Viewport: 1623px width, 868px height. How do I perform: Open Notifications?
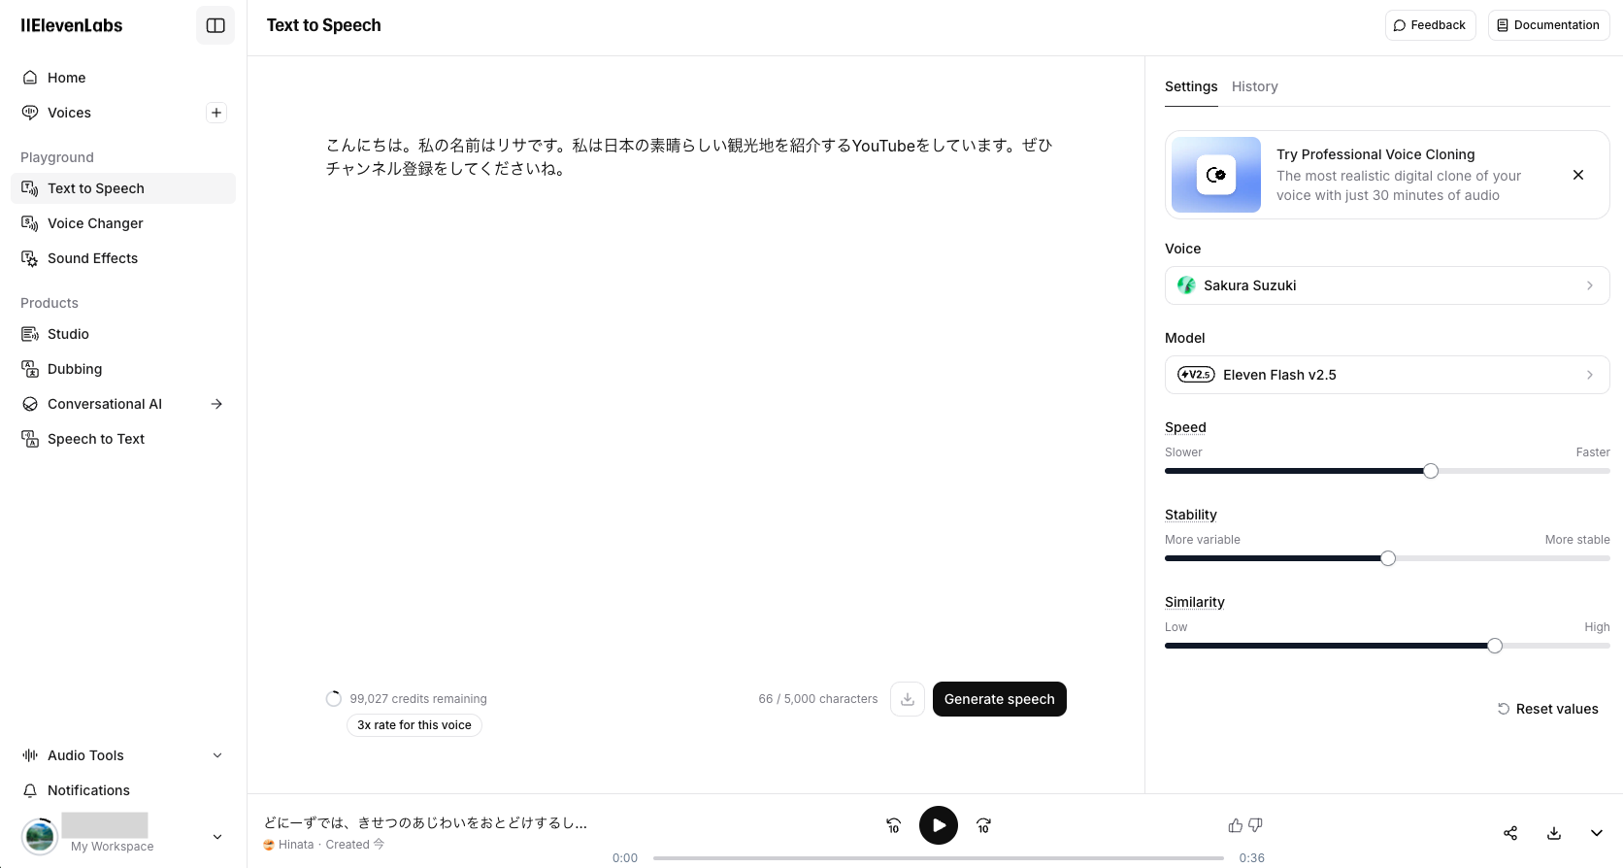(123, 790)
